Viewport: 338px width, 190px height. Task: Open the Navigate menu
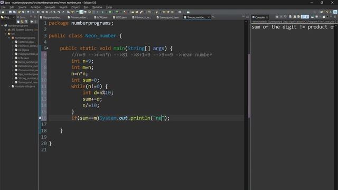point(50,7)
